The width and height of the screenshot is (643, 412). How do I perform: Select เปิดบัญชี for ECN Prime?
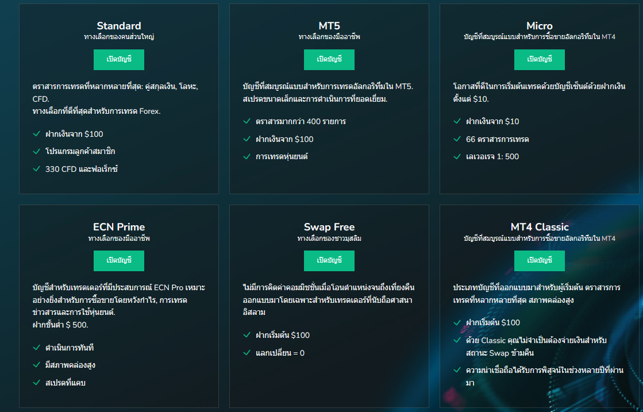tap(119, 260)
